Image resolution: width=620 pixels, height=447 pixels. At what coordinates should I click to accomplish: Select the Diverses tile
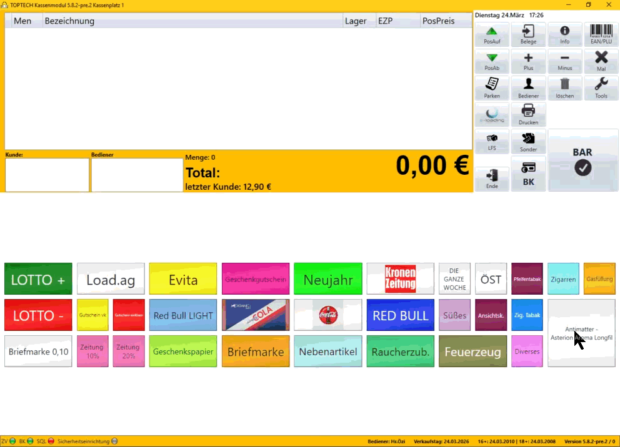tap(527, 351)
